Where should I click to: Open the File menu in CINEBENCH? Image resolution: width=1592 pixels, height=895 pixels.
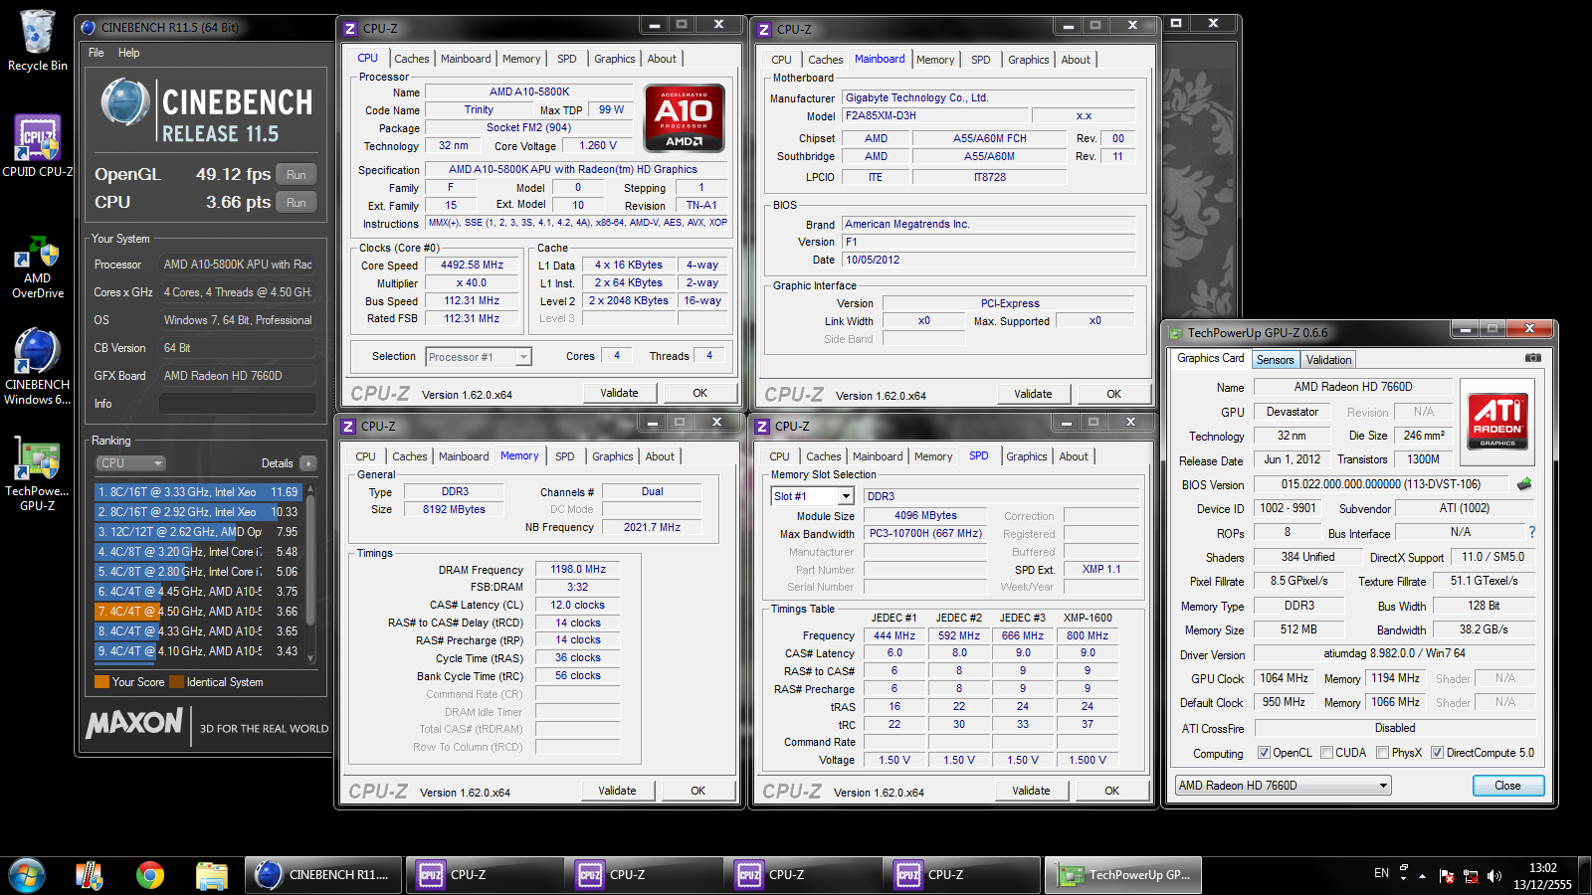click(97, 53)
